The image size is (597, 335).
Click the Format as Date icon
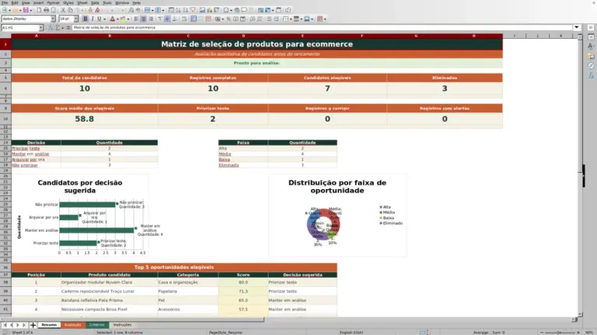tap(243, 19)
